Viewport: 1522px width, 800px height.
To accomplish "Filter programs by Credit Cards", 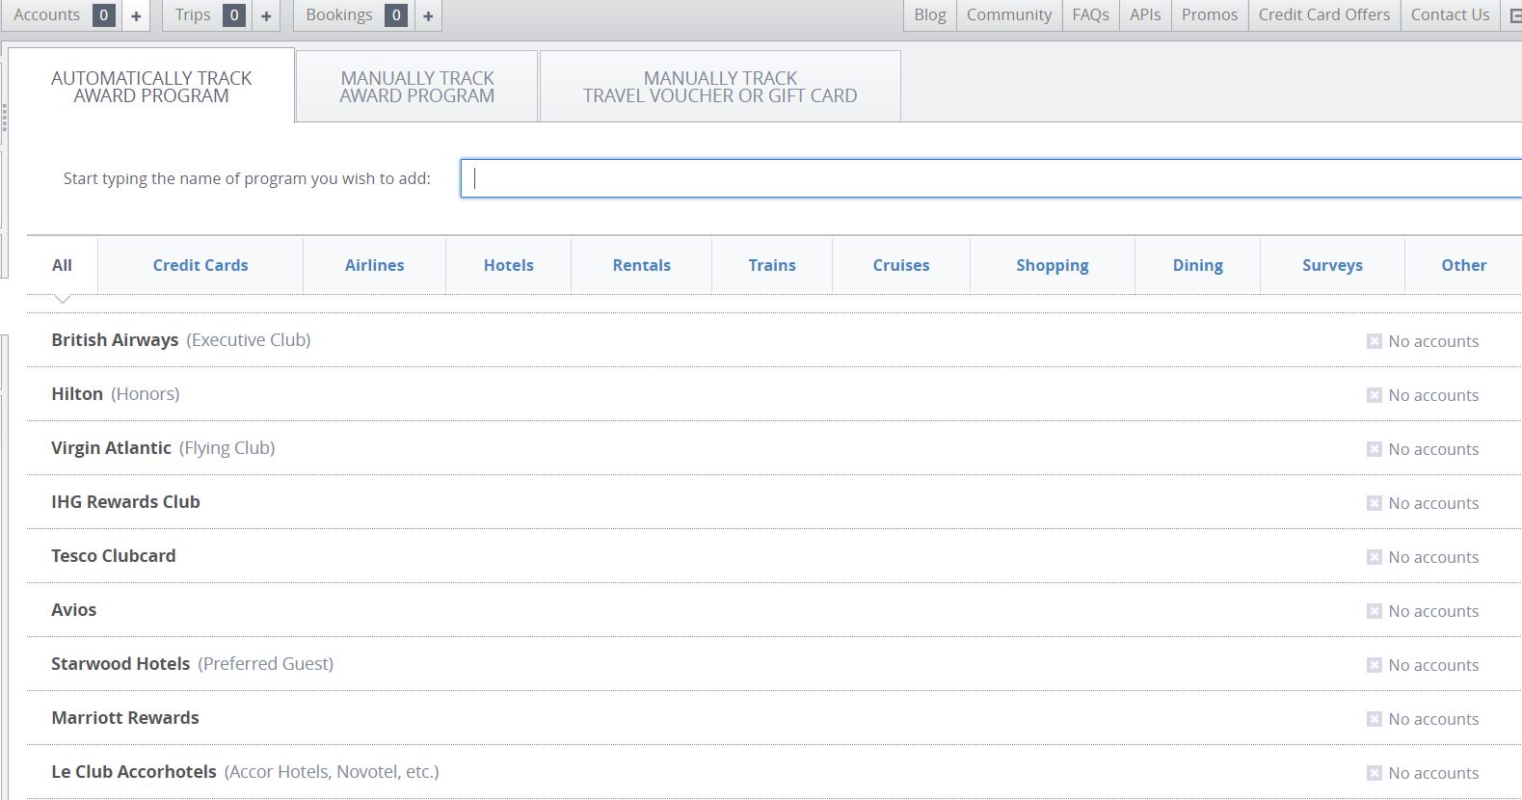I will click(200, 265).
